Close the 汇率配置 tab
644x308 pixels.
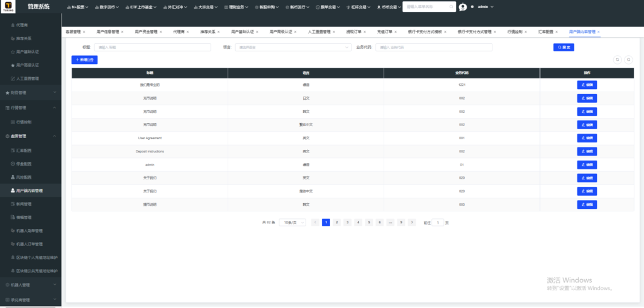[557, 31]
